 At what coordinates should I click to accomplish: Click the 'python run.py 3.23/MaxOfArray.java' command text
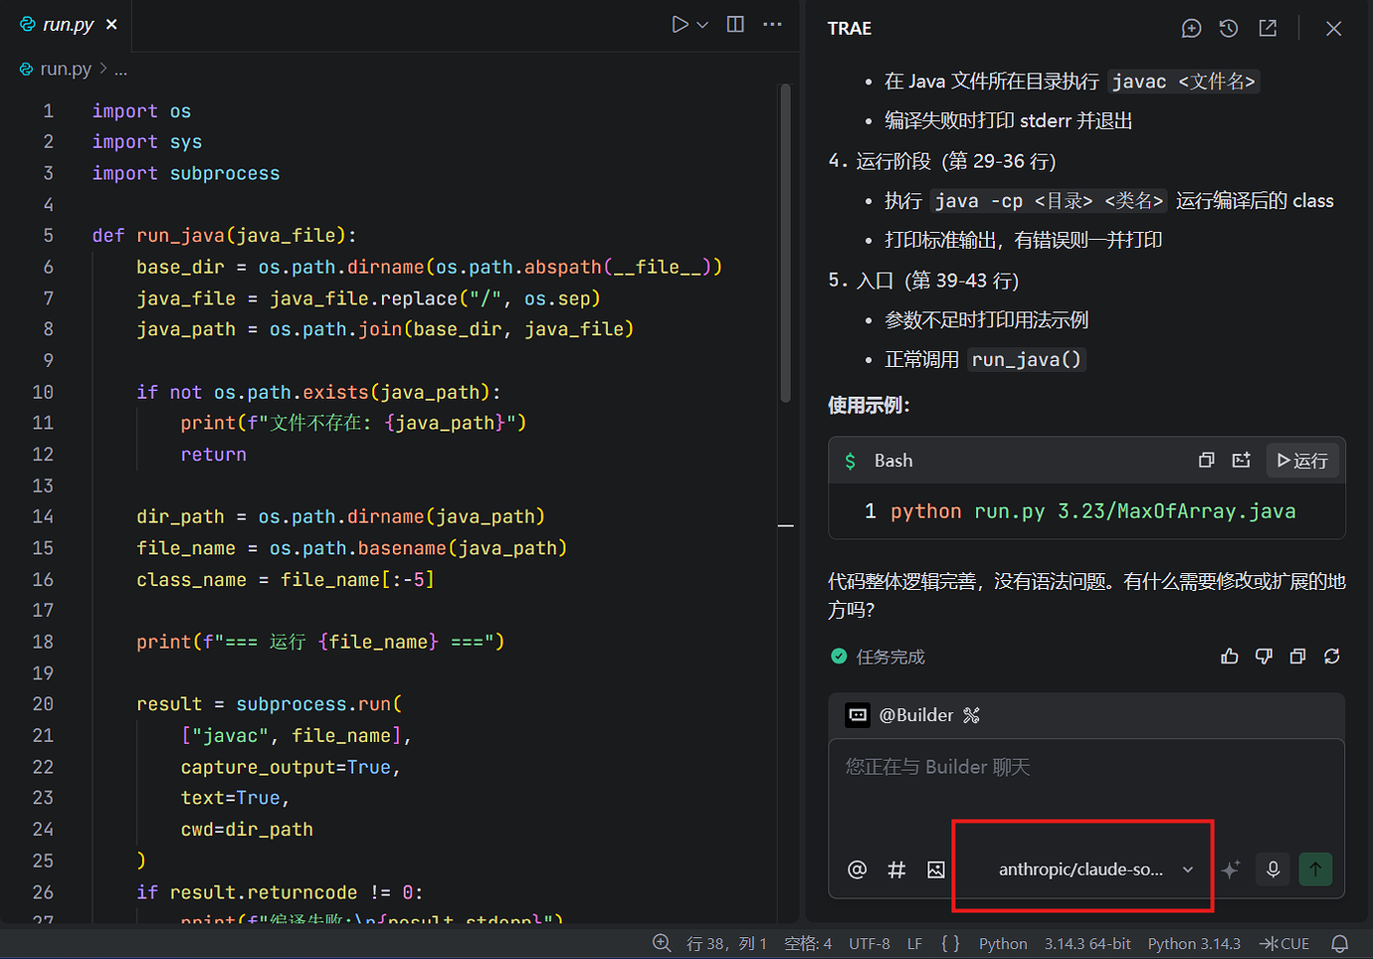click(x=1092, y=511)
